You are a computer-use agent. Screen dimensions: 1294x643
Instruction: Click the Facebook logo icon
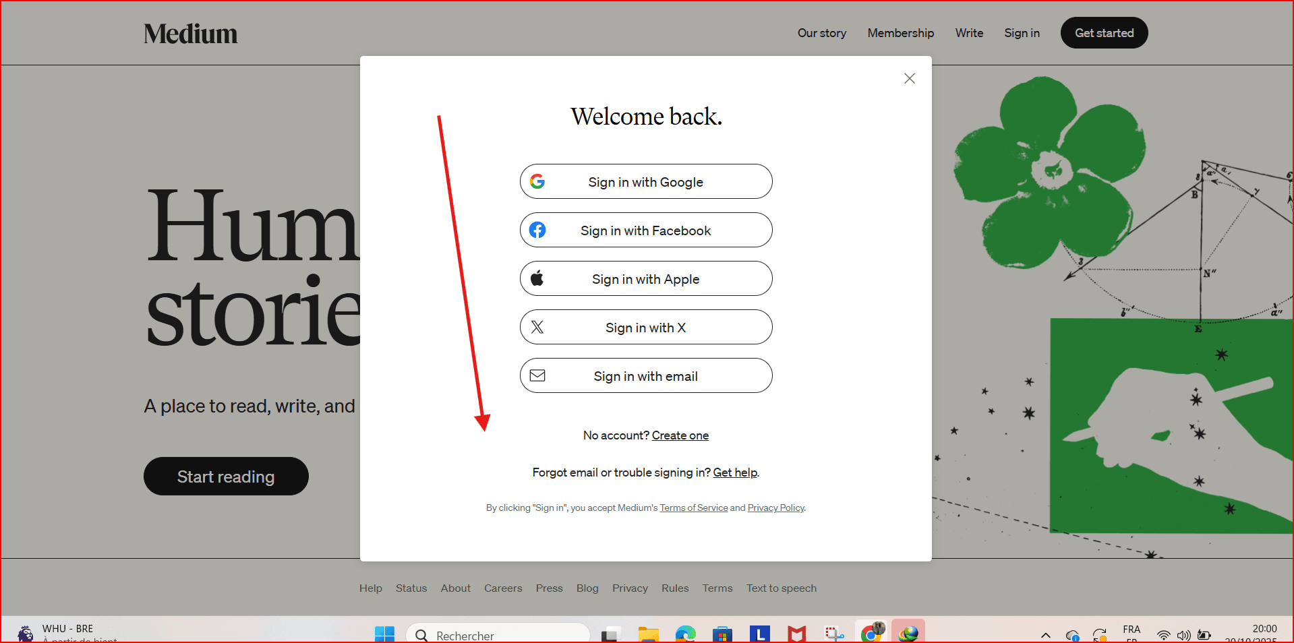pyautogui.click(x=537, y=231)
